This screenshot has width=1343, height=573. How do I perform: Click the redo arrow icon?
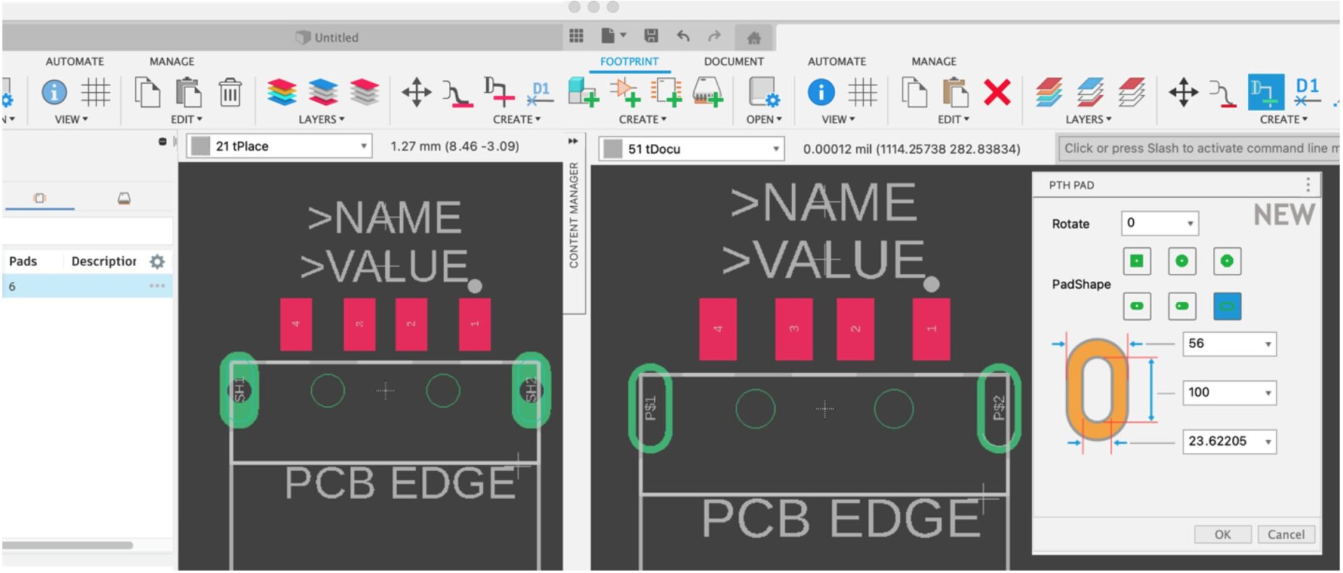click(714, 36)
